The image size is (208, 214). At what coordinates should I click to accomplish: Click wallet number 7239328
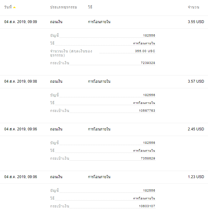(x=148, y=63)
